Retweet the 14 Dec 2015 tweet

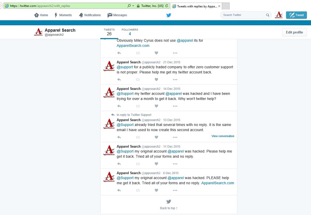(x=138, y=106)
